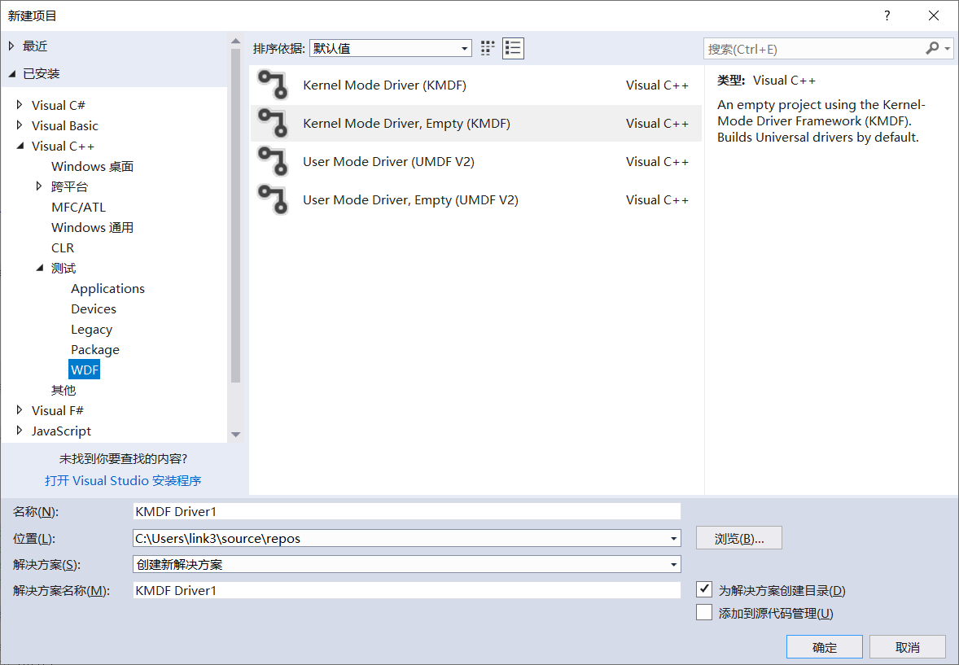Collapse the 已安装 section
This screenshot has height=665, width=959.
pyautogui.click(x=11, y=73)
